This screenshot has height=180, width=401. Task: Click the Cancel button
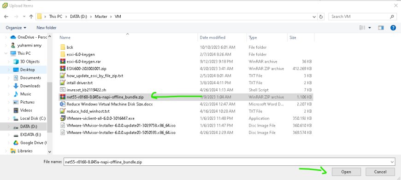pyautogui.click(x=380, y=172)
